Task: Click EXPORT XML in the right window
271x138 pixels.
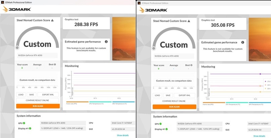Action: (185, 95)
